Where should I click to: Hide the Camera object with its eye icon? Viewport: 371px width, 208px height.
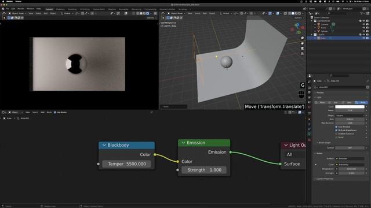click(363, 24)
